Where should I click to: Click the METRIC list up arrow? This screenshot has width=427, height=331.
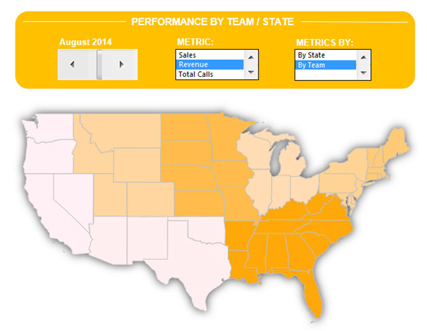251,57
